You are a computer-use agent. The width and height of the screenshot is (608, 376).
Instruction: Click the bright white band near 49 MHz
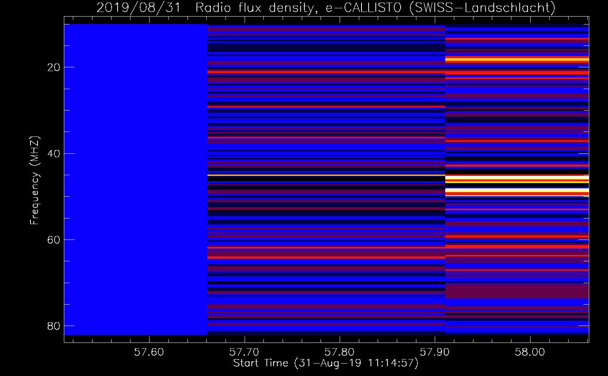coord(517,190)
